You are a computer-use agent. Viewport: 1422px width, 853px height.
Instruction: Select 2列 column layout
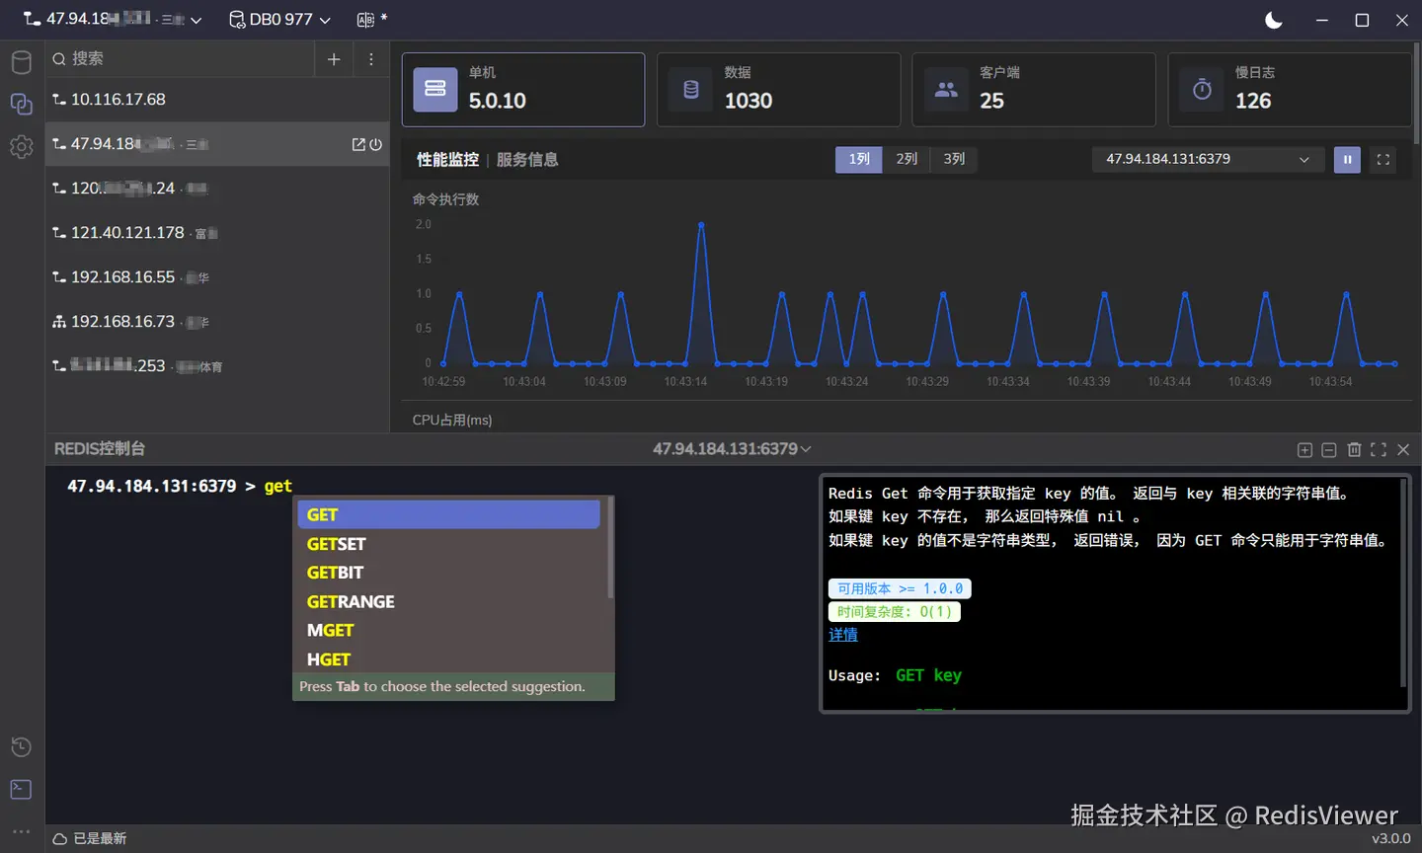(x=907, y=159)
